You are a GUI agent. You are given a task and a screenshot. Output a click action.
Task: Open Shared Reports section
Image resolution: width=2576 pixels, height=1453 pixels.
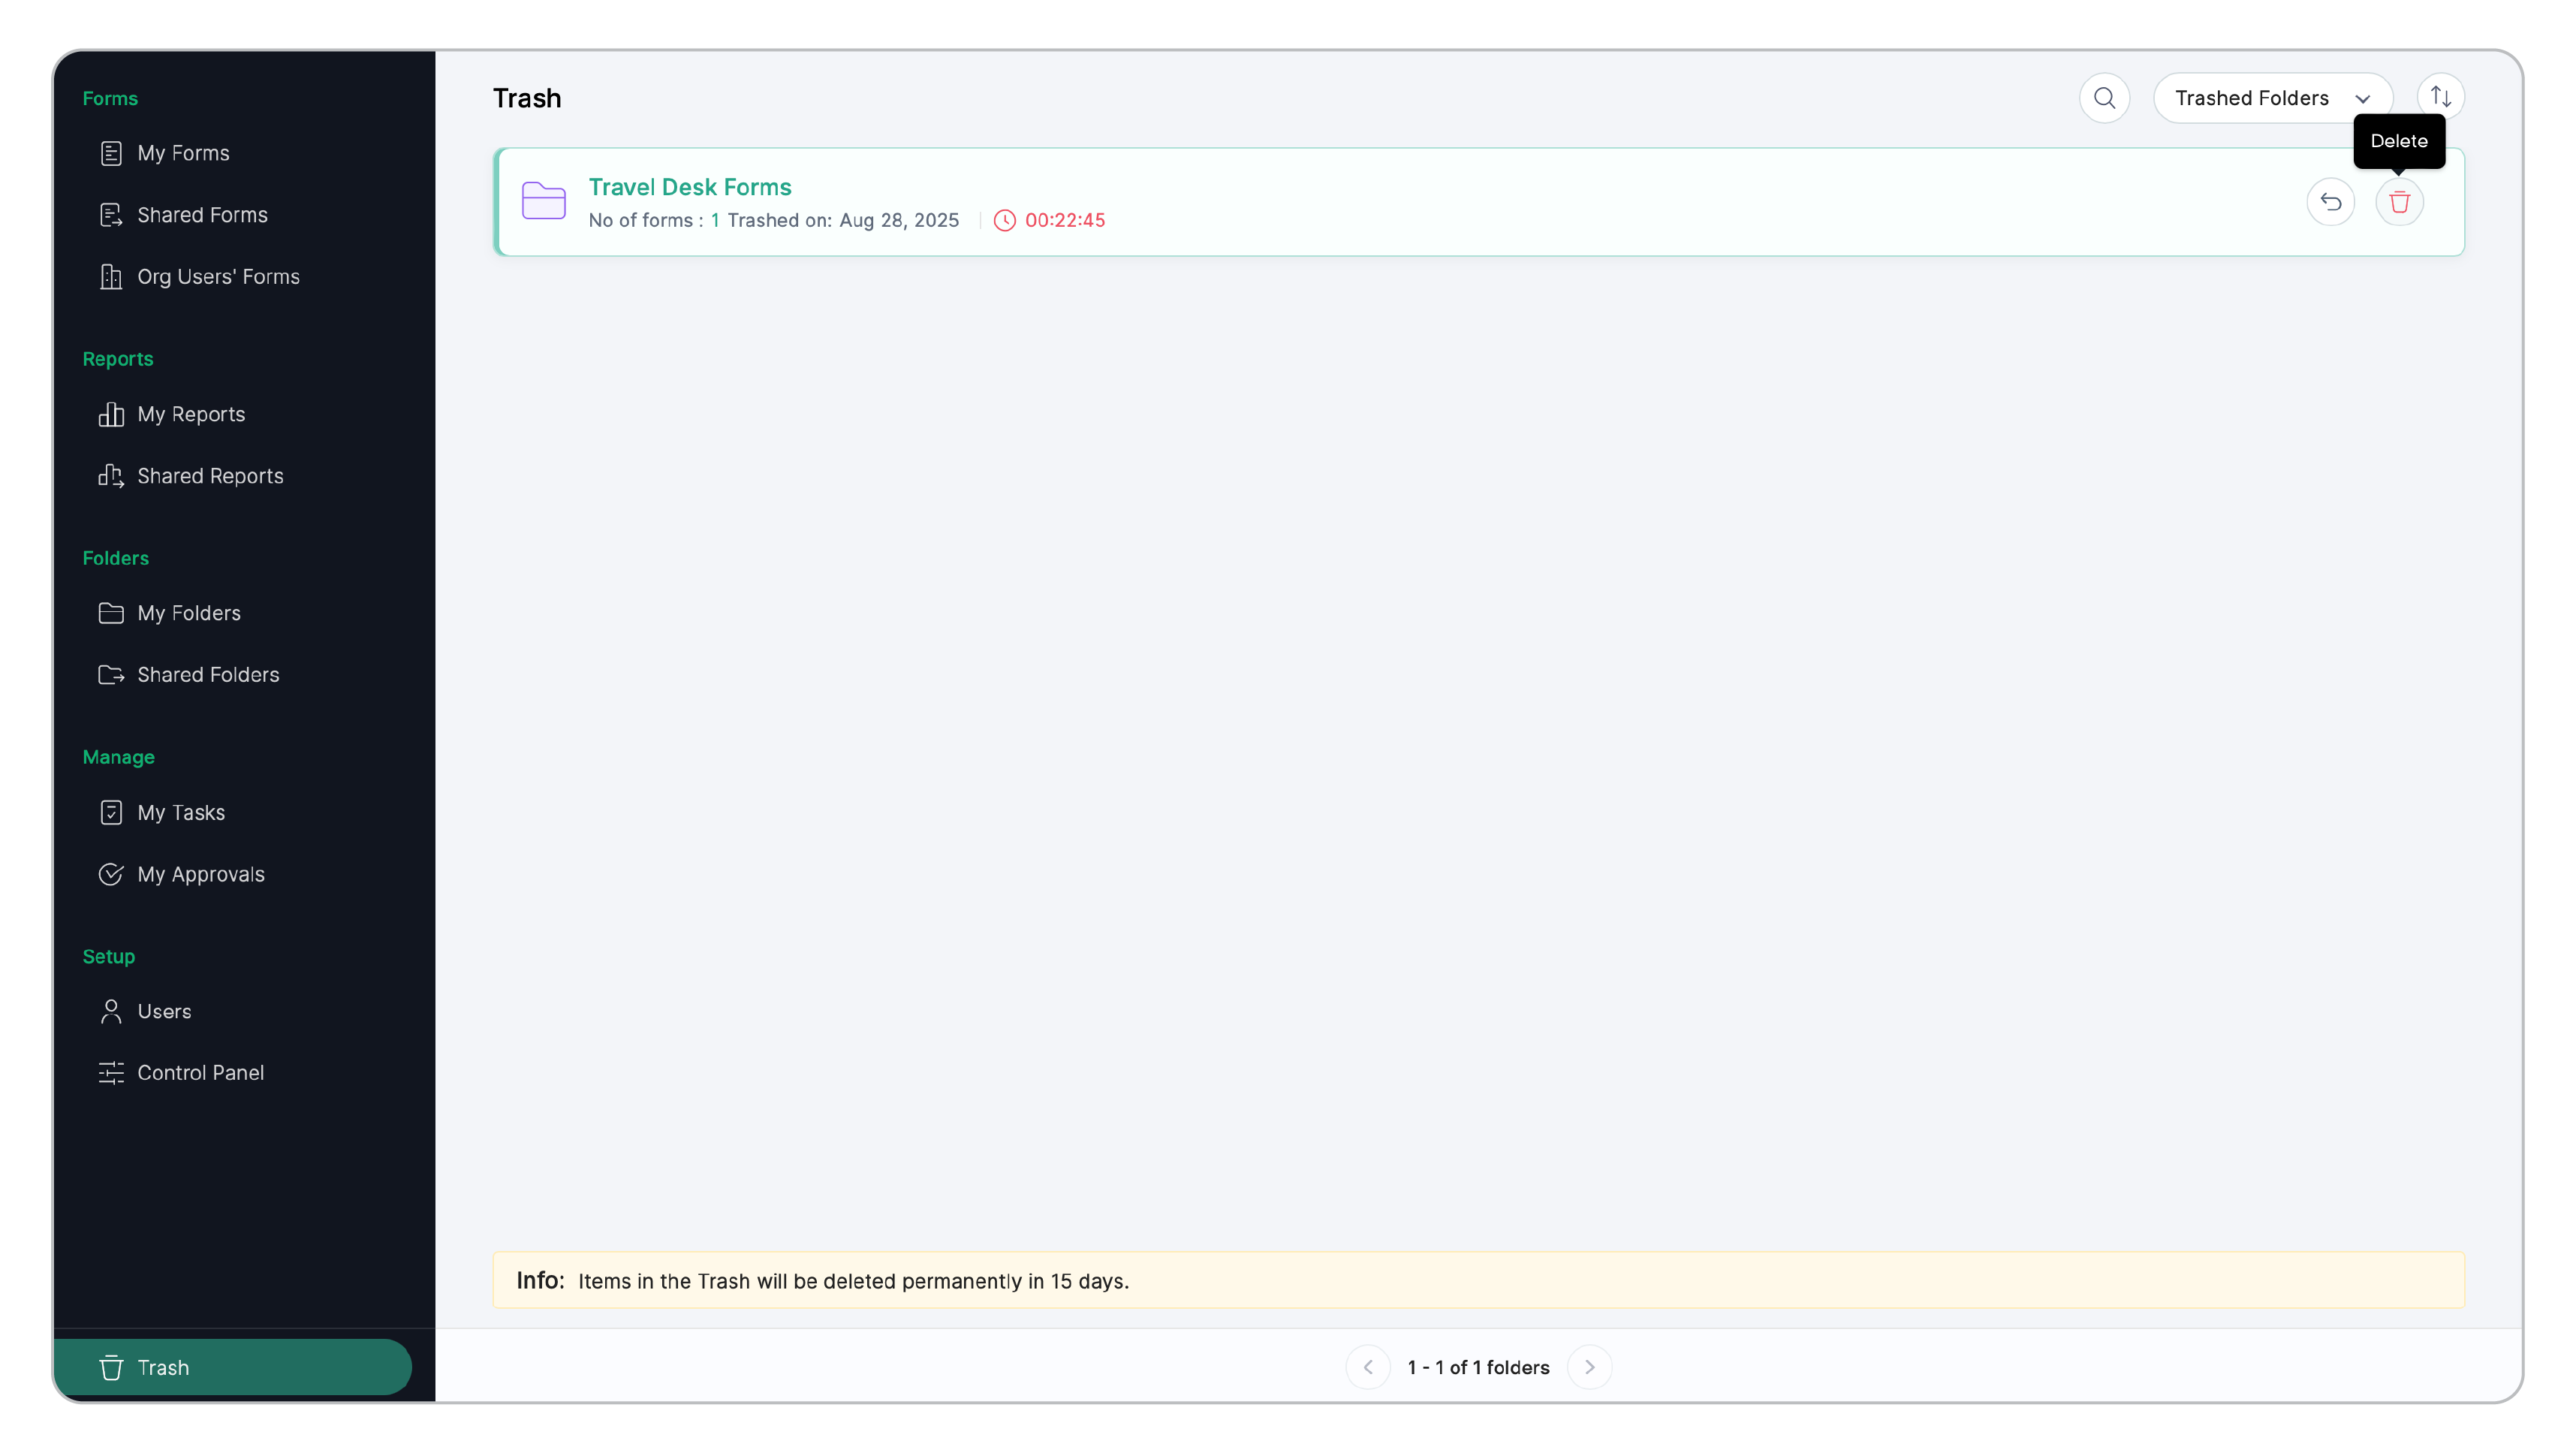click(210, 476)
